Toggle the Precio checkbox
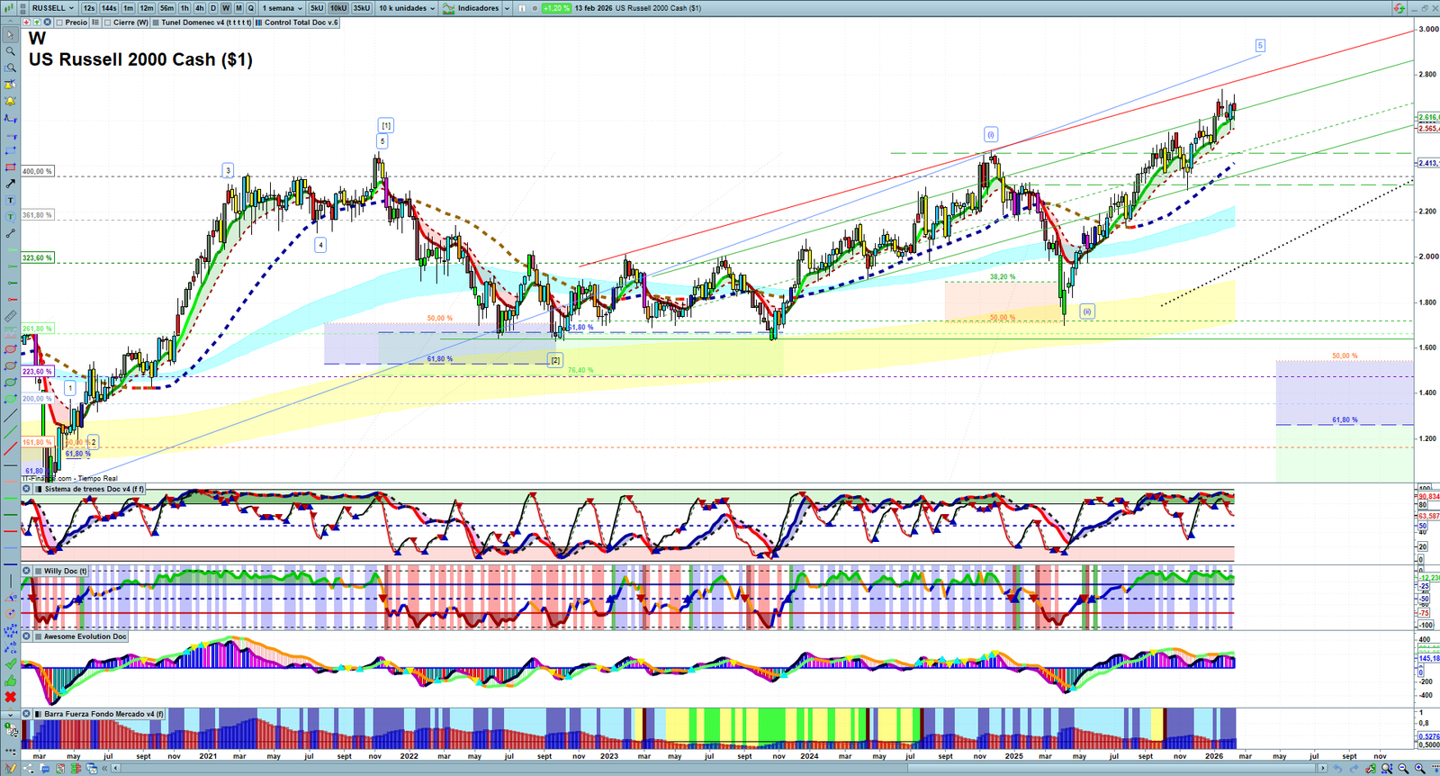The image size is (1440, 776). [x=60, y=23]
